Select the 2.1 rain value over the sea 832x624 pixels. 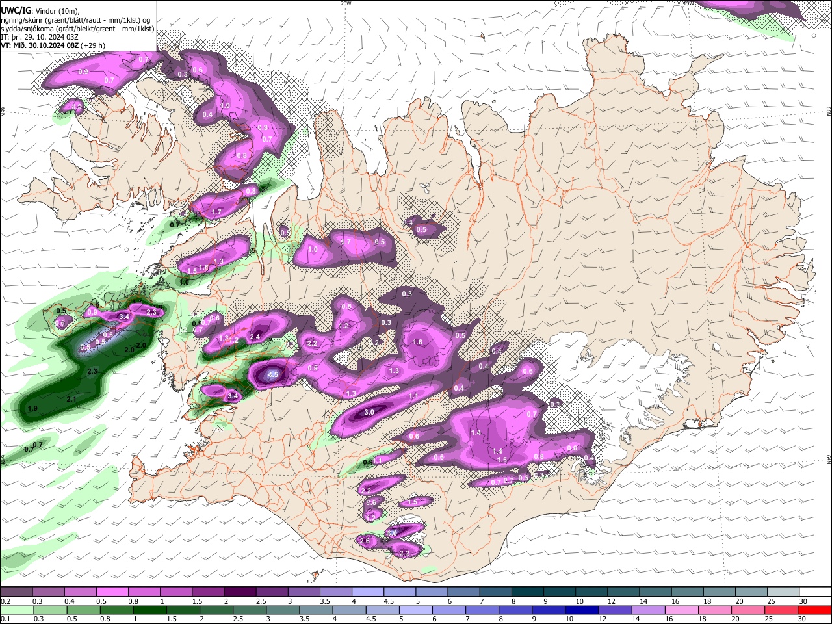click(71, 399)
